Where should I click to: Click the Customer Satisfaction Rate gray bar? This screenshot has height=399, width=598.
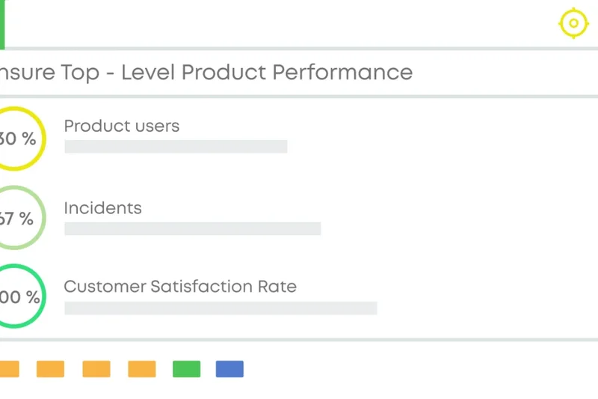(221, 308)
